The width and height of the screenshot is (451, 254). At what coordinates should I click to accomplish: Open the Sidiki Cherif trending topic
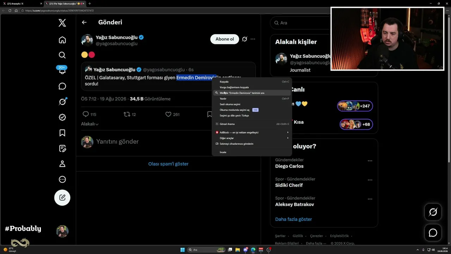[289, 185]
